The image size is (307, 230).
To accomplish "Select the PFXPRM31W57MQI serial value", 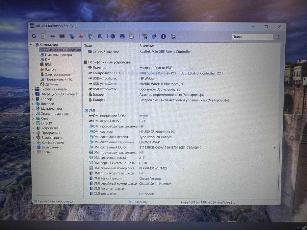I will point(153,168).
